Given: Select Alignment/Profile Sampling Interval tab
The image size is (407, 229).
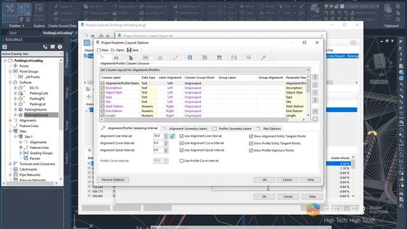Looking at the screenshot, I should 130,128.
